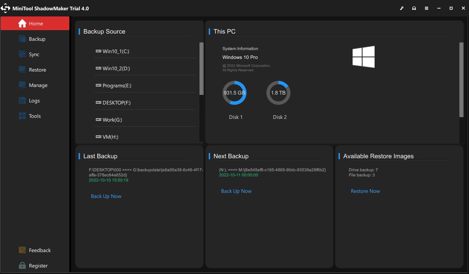Open support via headset icon

click(414, 9)
